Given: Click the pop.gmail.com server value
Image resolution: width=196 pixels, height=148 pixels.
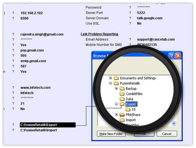Looking at the screenshot, I should 32,50.
